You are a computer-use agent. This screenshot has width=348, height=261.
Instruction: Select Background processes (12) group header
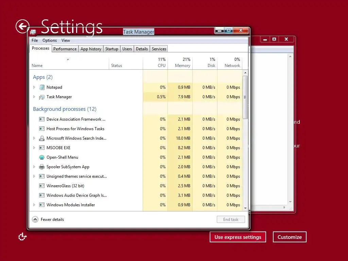point(65,109)
